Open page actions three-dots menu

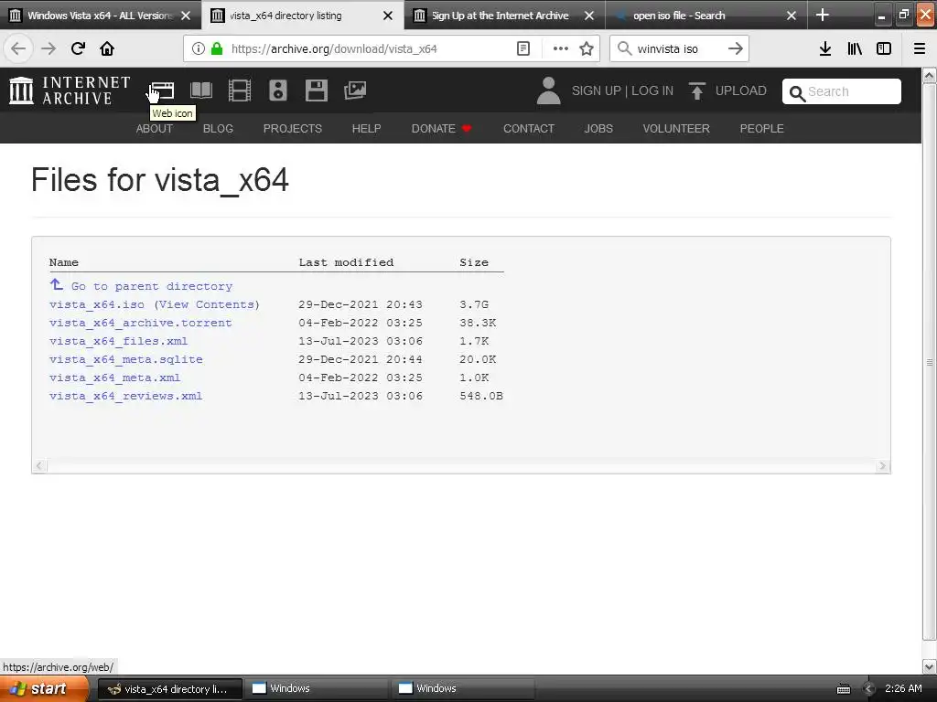(x=561, y=48)
